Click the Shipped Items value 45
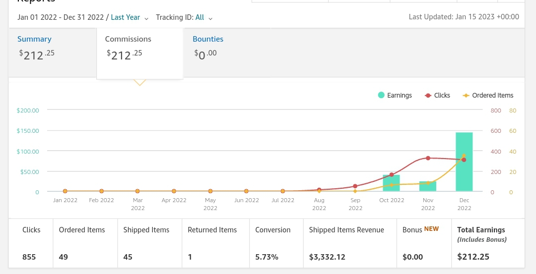 [x=128, y=257]
